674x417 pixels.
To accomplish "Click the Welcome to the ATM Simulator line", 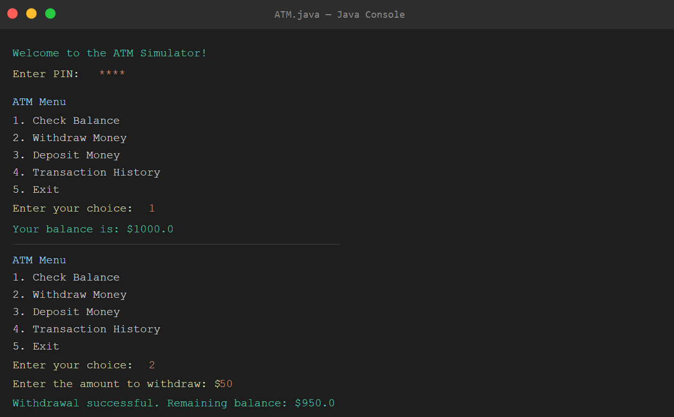I will tap(110, 53).
